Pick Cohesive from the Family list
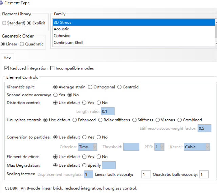Screen dimensions: 217x193 [x=62, y=36]
